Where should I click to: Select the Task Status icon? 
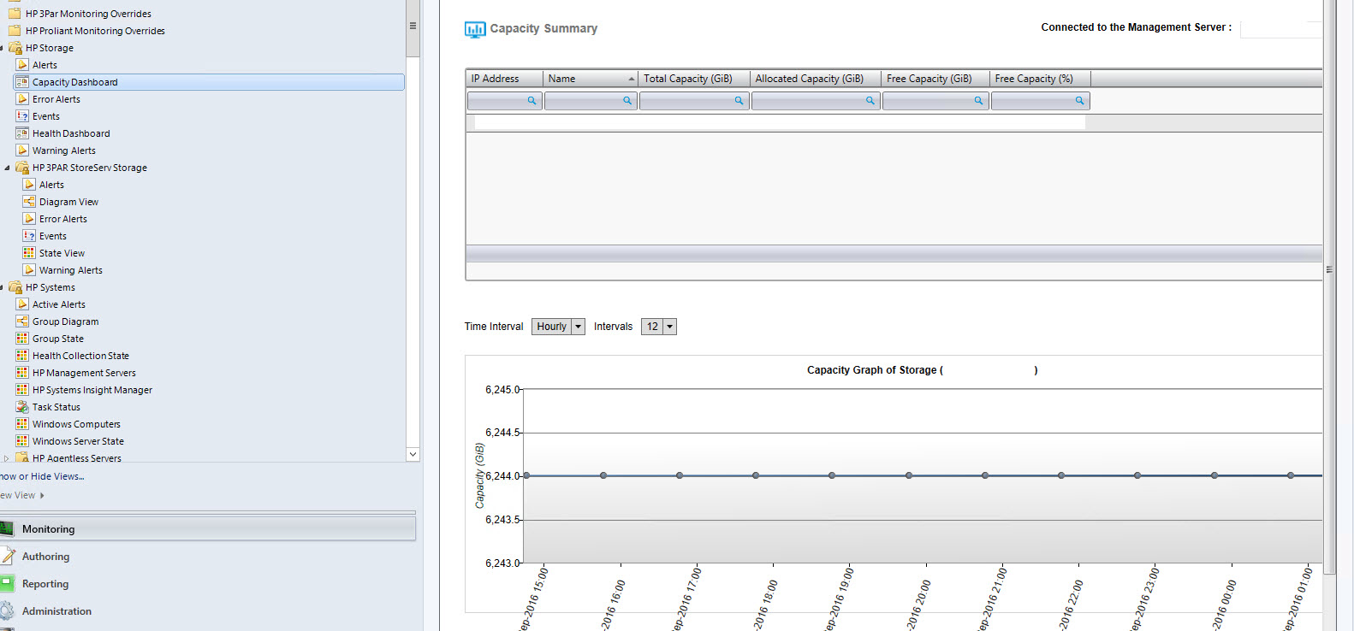(22, 407)
